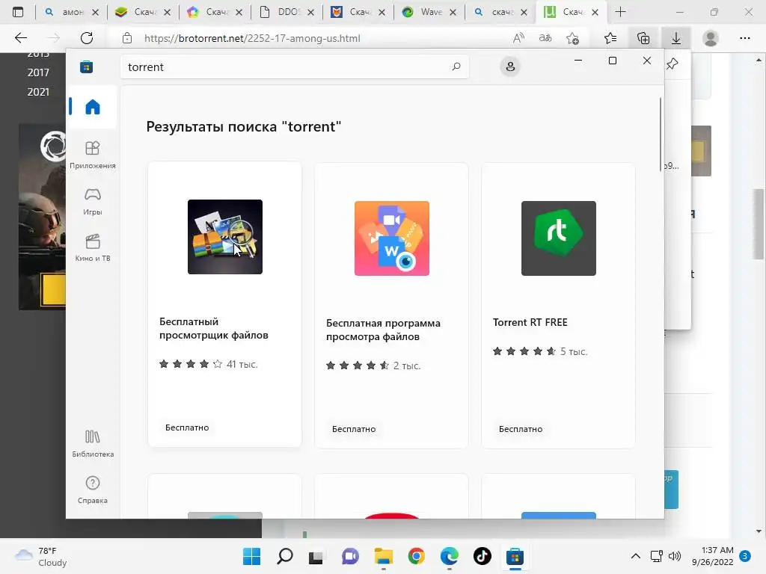Click the Edge address bar URL

[x=252, y=38]
